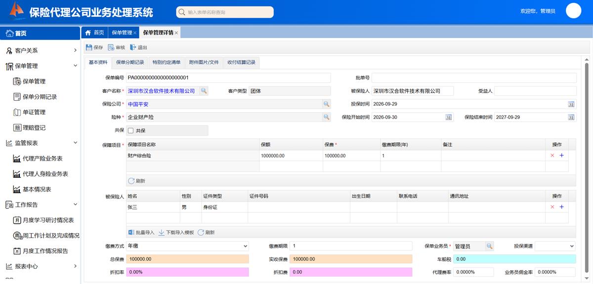Click the 首页 home icon tab

94,33
